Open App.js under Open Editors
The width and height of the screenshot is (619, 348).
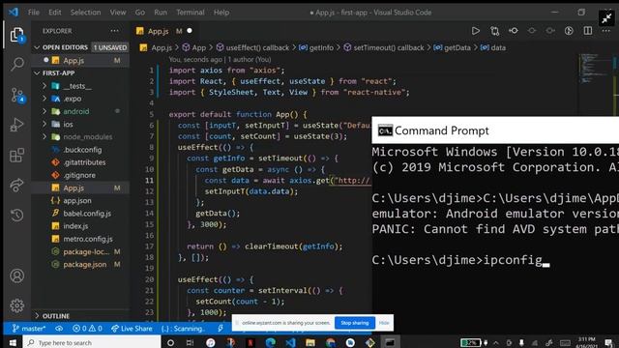(80, 60)
